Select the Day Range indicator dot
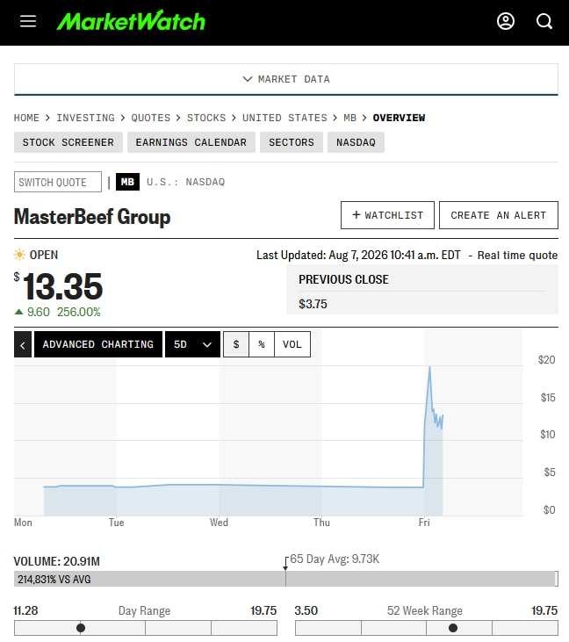 pos(81,628)
